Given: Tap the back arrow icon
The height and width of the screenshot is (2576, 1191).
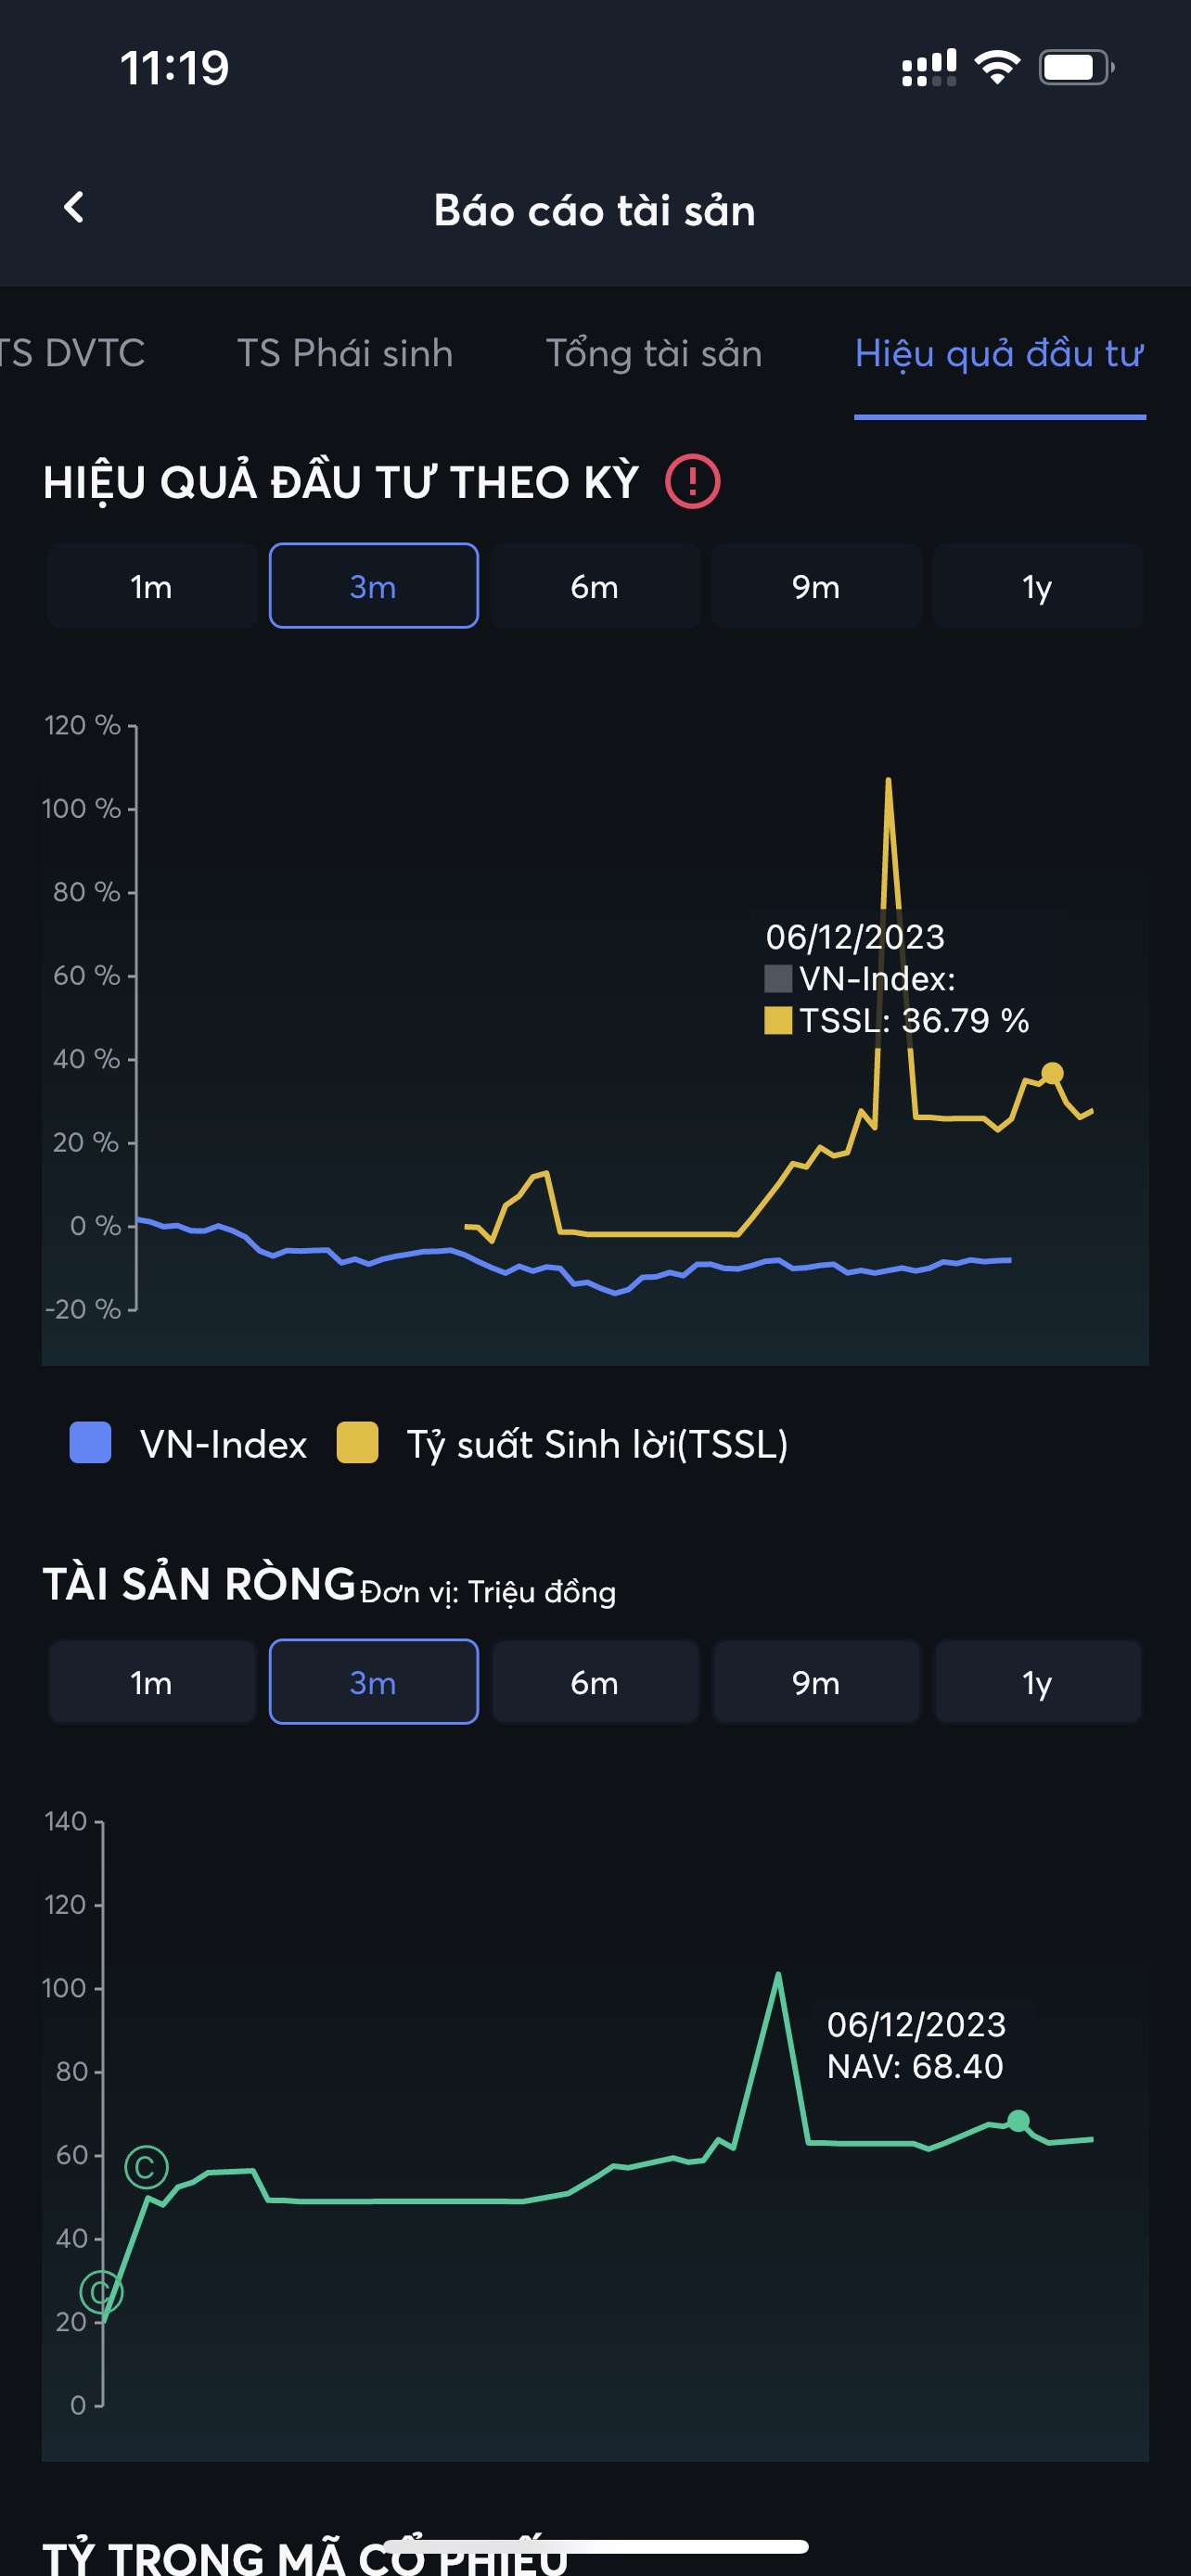Looking at the screenshot, I should 74,208.
